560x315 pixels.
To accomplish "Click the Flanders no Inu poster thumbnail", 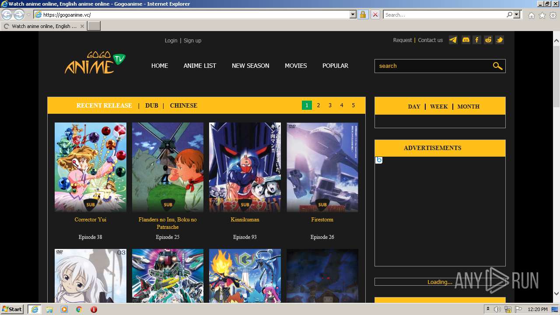I will [168, 167].
